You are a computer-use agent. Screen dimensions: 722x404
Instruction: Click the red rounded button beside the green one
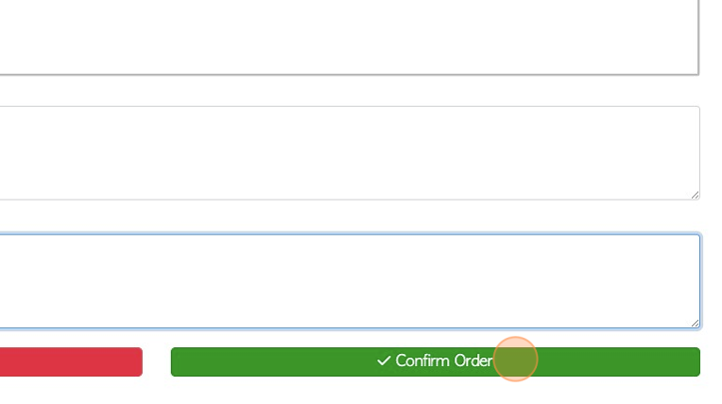(x=71, y=361)
